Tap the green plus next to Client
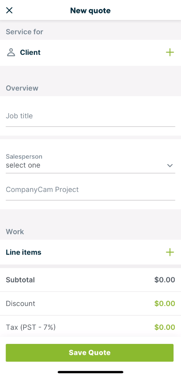 170,52
